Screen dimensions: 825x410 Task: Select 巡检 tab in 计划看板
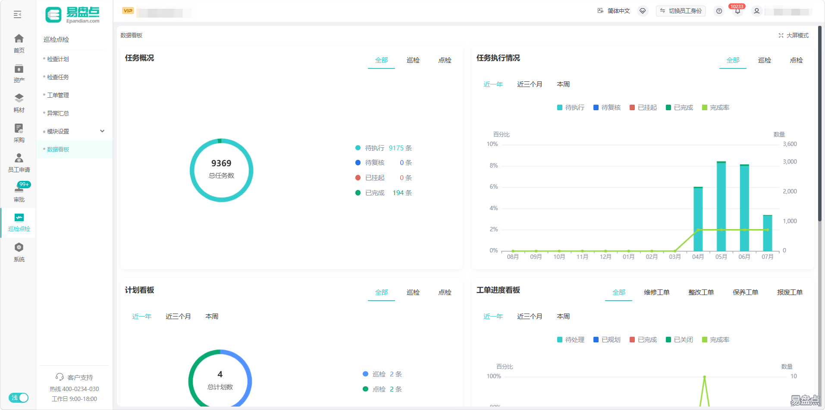click(413, 292)
